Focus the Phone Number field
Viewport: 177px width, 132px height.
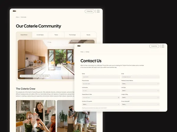pyautogui.click(x=101, y=84)
